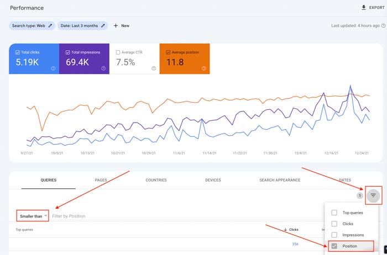Open help icon on Average CTR card
This screenshot has width=387, height=255.
154,68
